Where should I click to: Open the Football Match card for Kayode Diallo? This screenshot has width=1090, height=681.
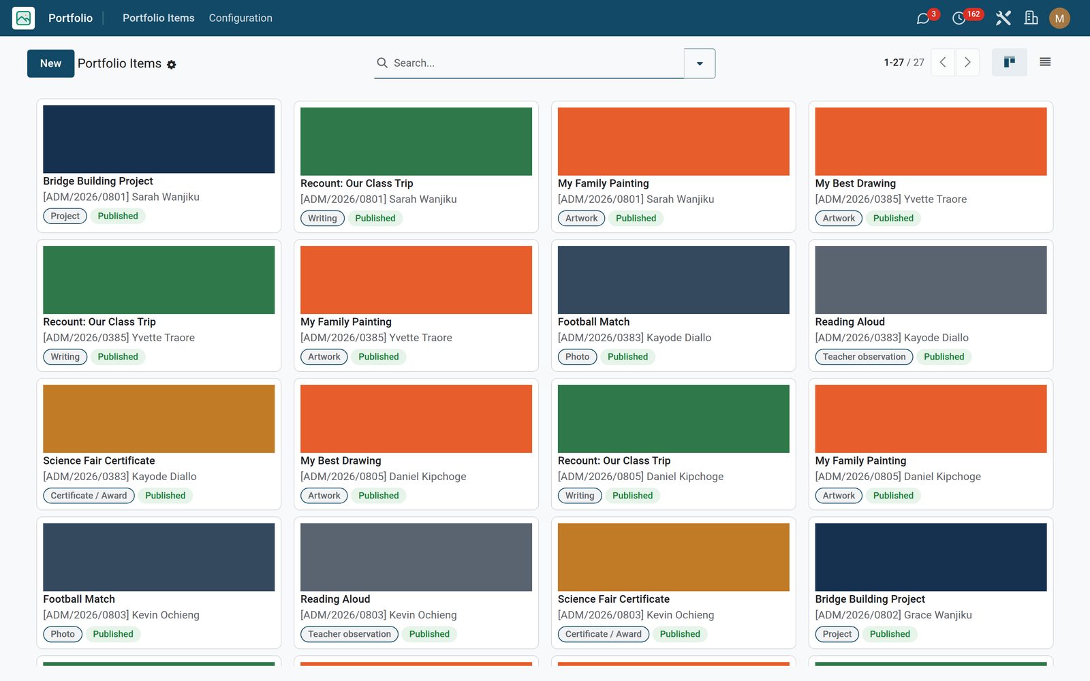(673, 305)
